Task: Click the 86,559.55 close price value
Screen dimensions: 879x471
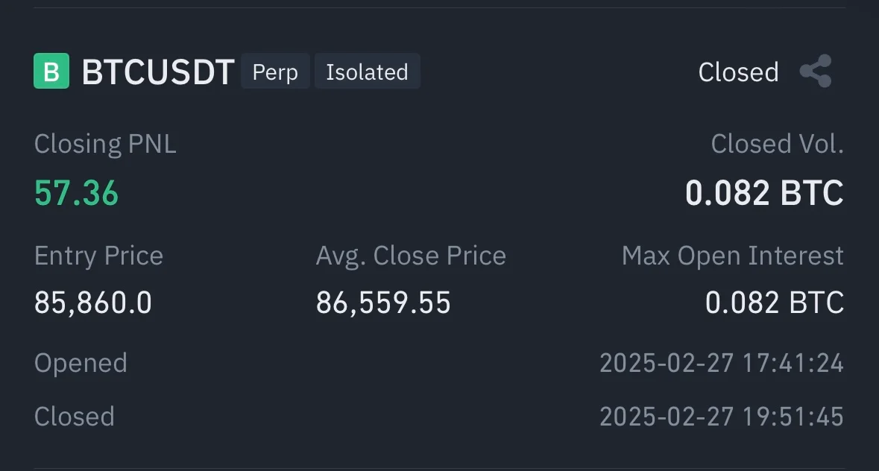Action: tap(383, 303)
